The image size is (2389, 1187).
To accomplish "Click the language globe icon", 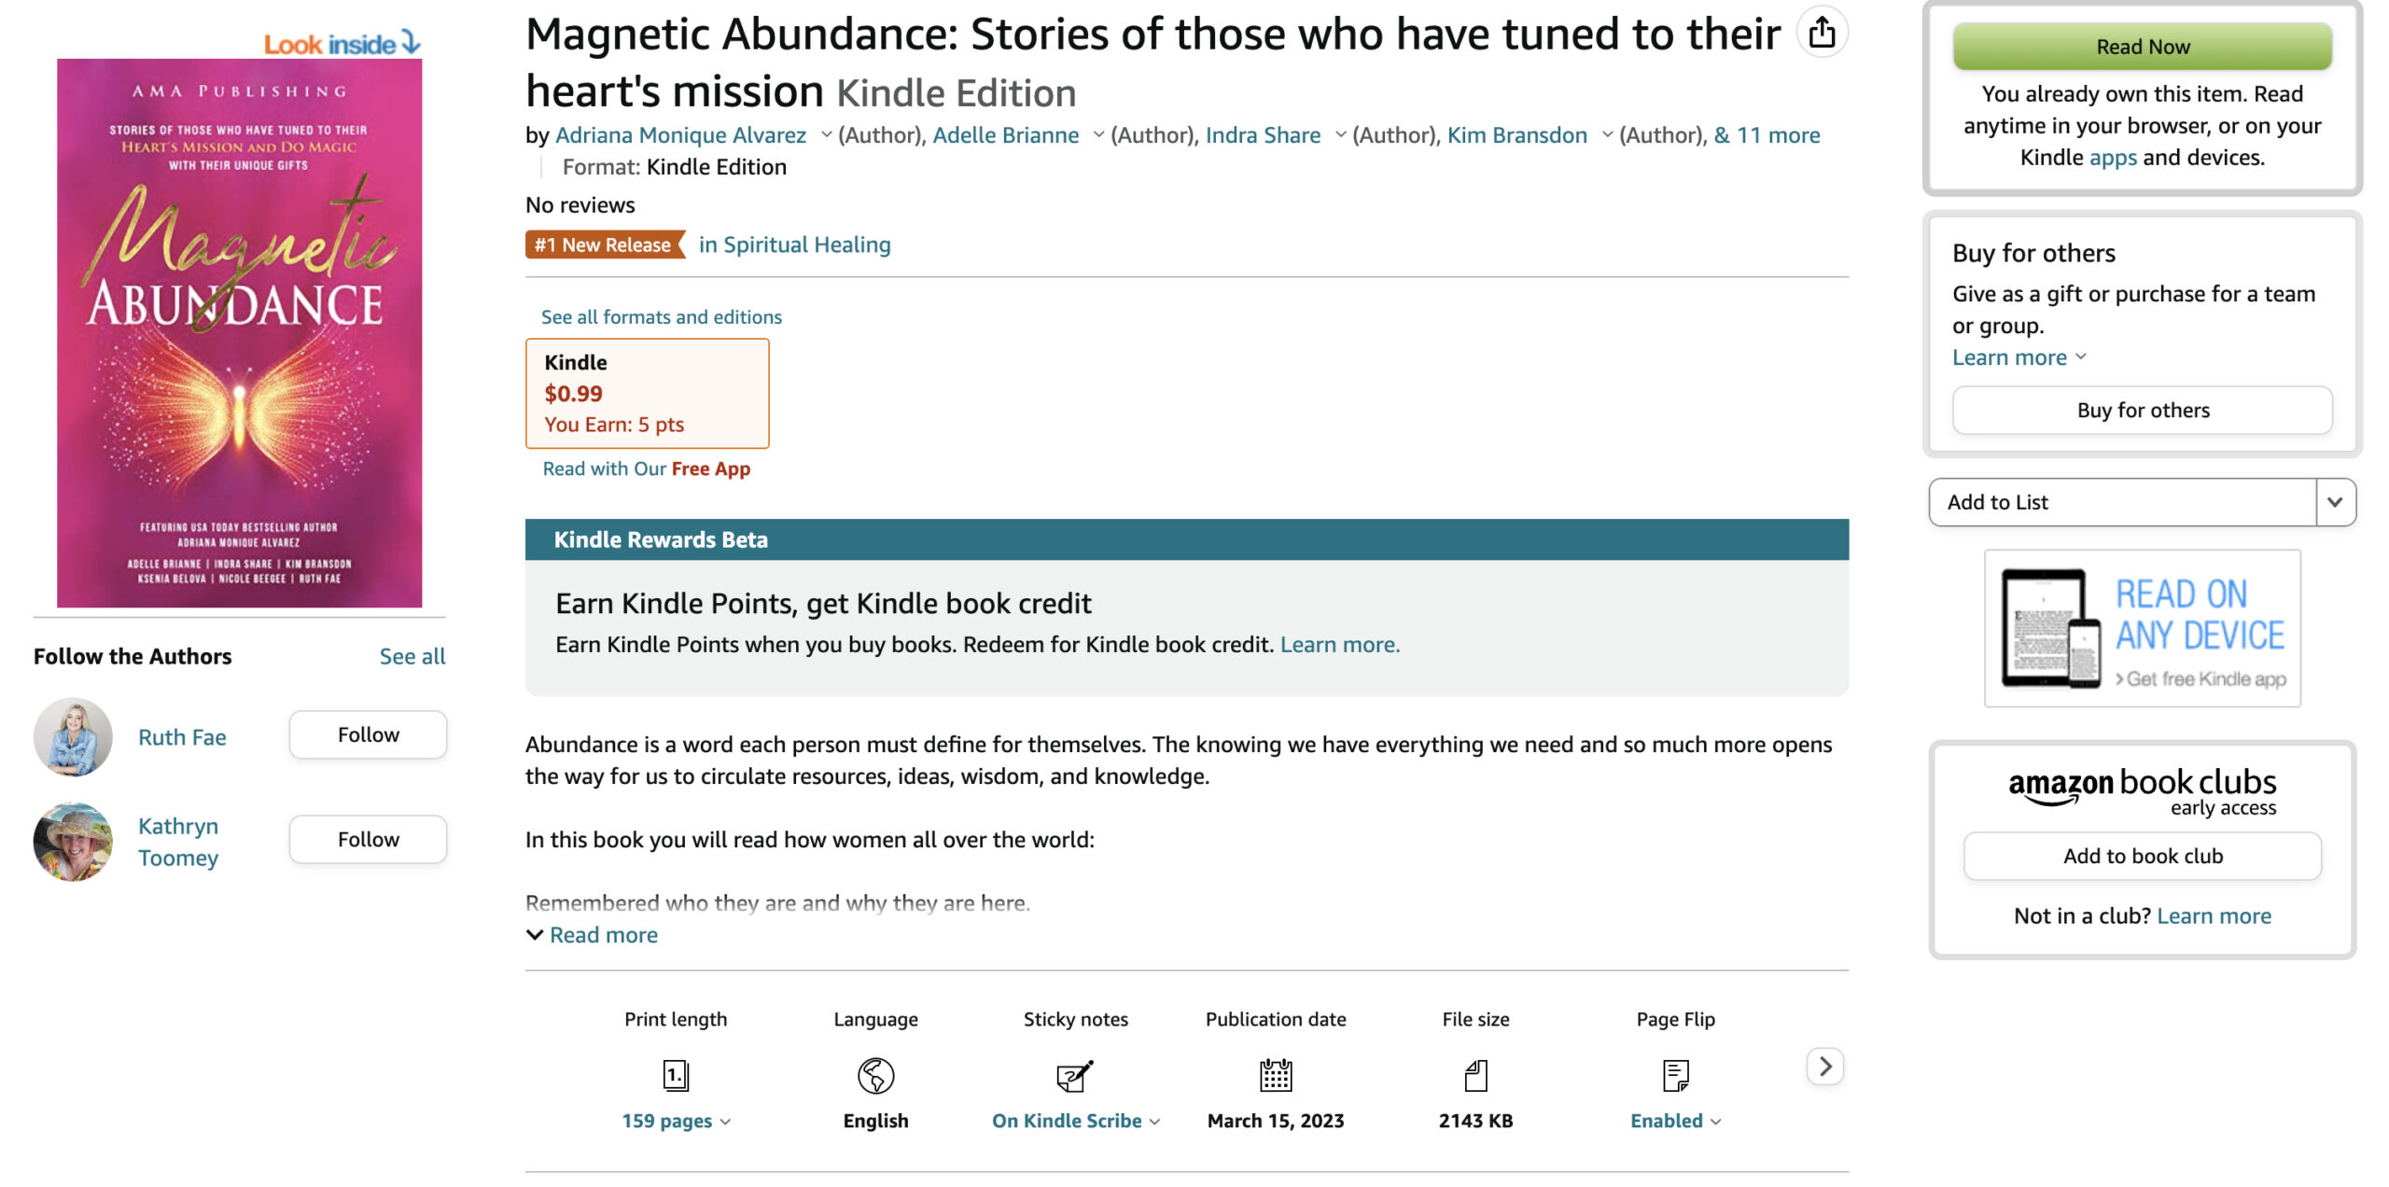I will point(875,1075).
